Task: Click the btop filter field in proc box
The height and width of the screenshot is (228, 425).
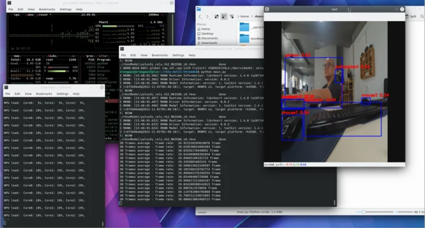Action: 103,56
